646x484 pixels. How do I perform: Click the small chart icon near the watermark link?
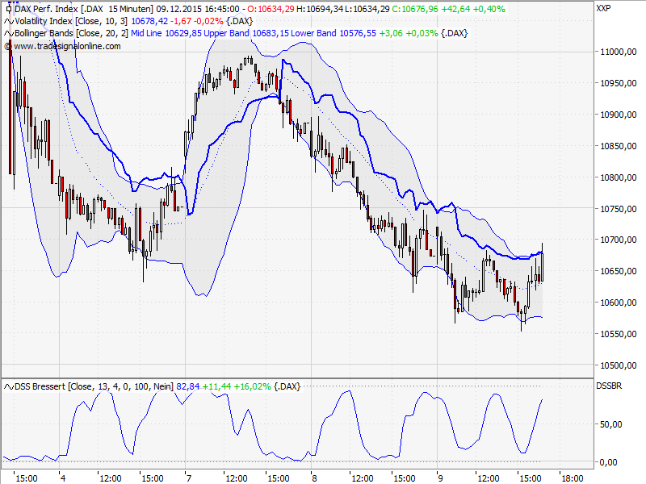point(7,47)
